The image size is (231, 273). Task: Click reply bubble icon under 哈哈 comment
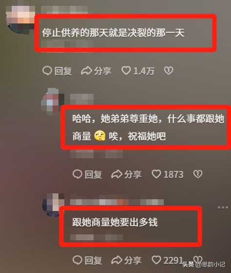pyautogui.click(x=77, y=174)
